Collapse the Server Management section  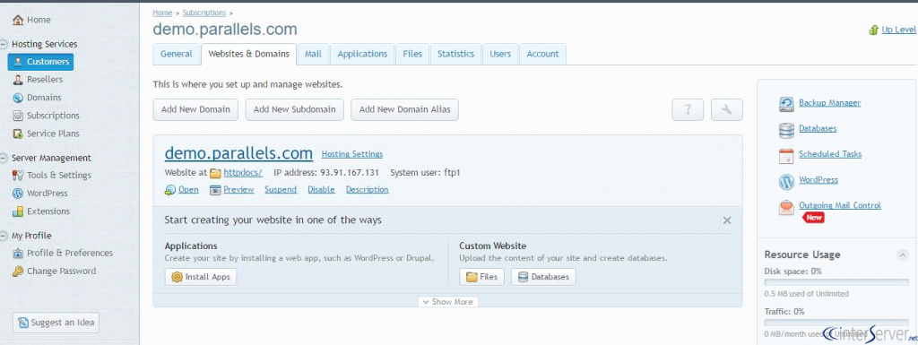coord(4,158)
